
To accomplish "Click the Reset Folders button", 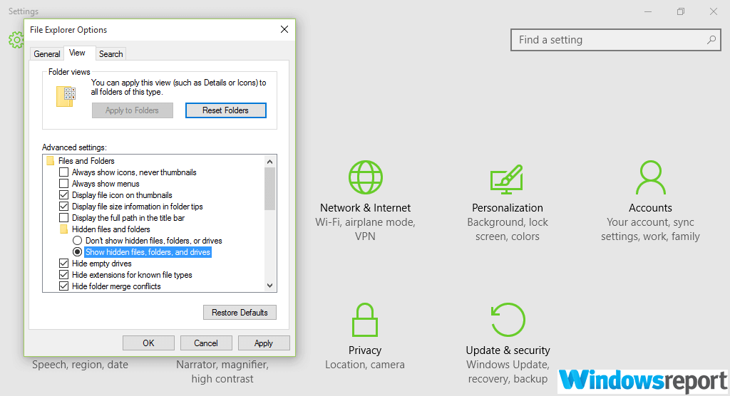I will [x=225, y=110].
